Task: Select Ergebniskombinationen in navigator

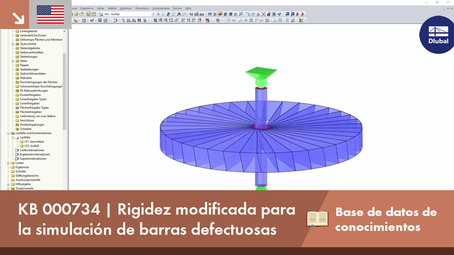Action: [x=35, y=155]
